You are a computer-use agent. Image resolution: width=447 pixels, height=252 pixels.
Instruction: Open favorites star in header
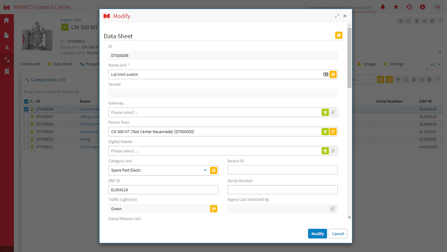click(x=396, y=7)
